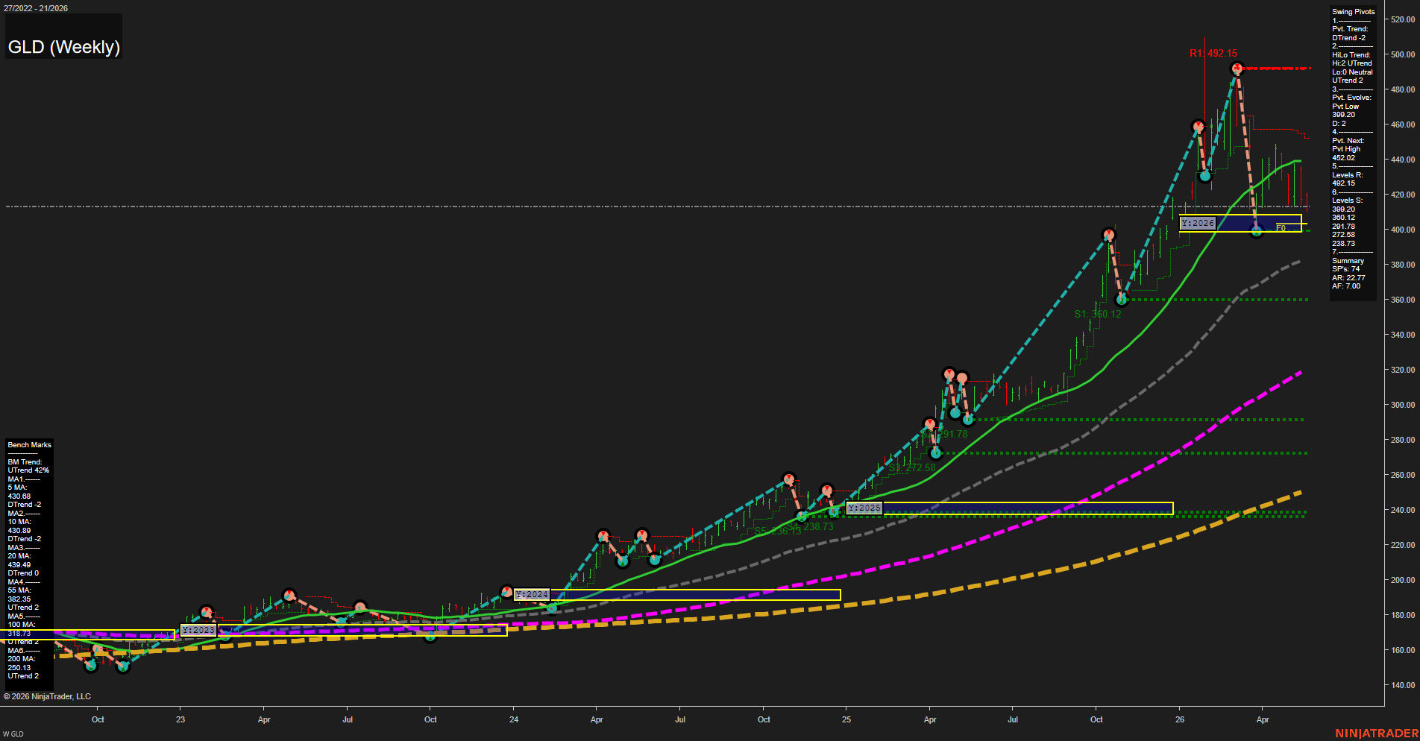Click the 439.49 moving average value
Image resolution: width=1420 pixels, height=741 pixels.
(19, 565)
